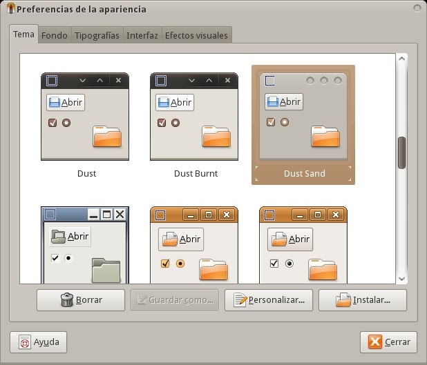The height and width of the screenshot is (365, 427).
Task: Click the trash can icon on Borrar
Action: (67, 299)
